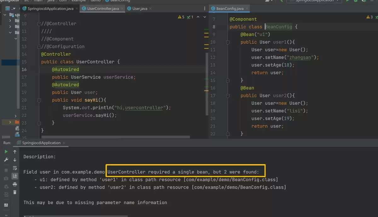This screenshot has width=378, height=217.
Task: Fold the sayHi method at line 20
Action: (39, 100)
